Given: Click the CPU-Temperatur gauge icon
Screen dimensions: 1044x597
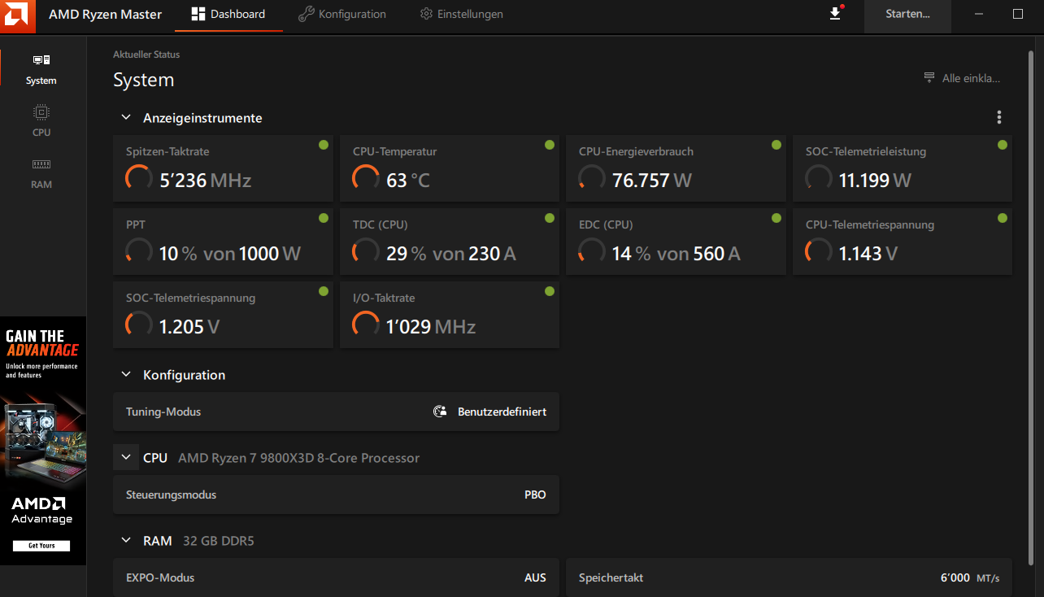Looking at the screenshot, I should point(366,179).
